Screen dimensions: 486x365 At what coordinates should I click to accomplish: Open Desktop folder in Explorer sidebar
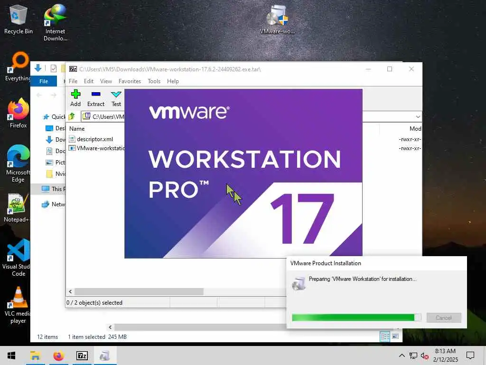pyautogui.click(x=55, y=128)
